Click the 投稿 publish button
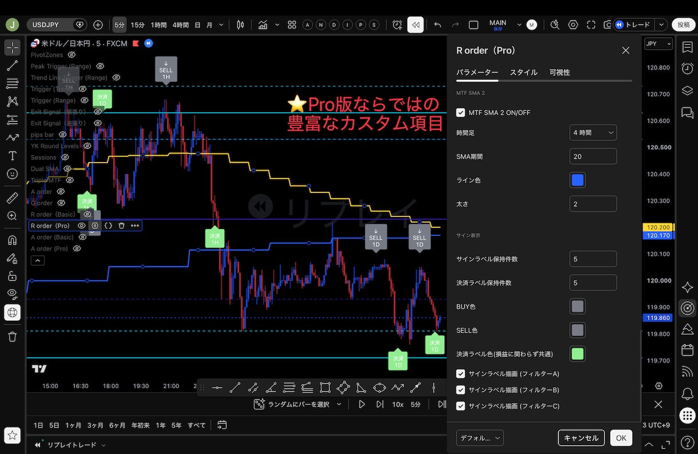Screen dimensions: 698x454 point(684,25)
